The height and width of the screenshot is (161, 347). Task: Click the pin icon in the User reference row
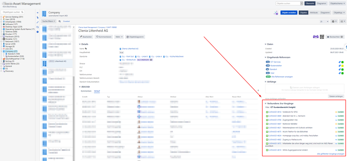coord(339,73)
